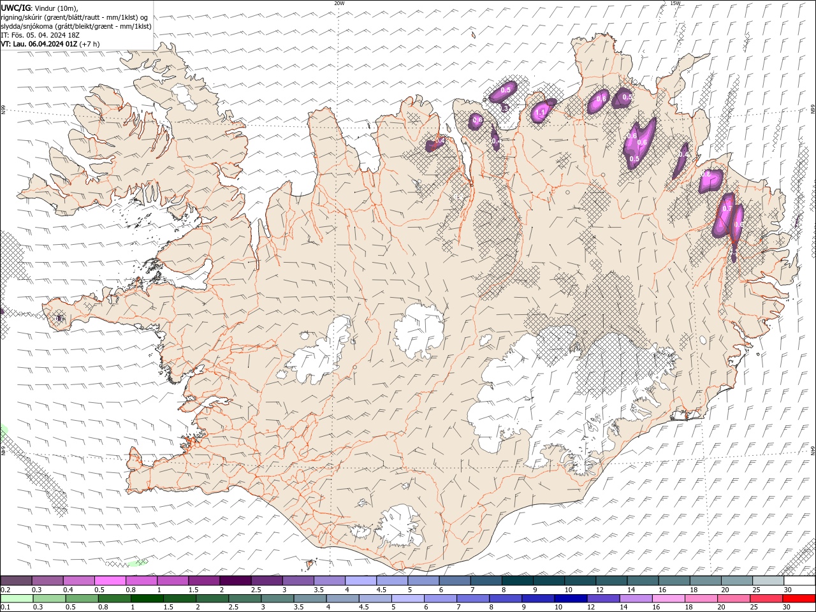The image size is (816, 612).
Task: Click the round Hofsjökull glacier in central Iceland
Action: pos(418,331)
